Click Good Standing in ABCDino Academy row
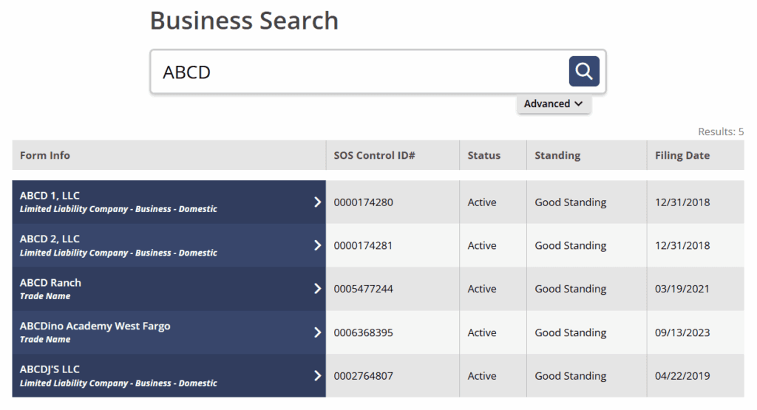Screen dimensions: 757x410 (571, 332)
